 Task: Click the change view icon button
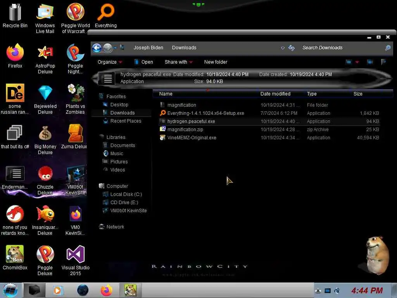(349, 62)
